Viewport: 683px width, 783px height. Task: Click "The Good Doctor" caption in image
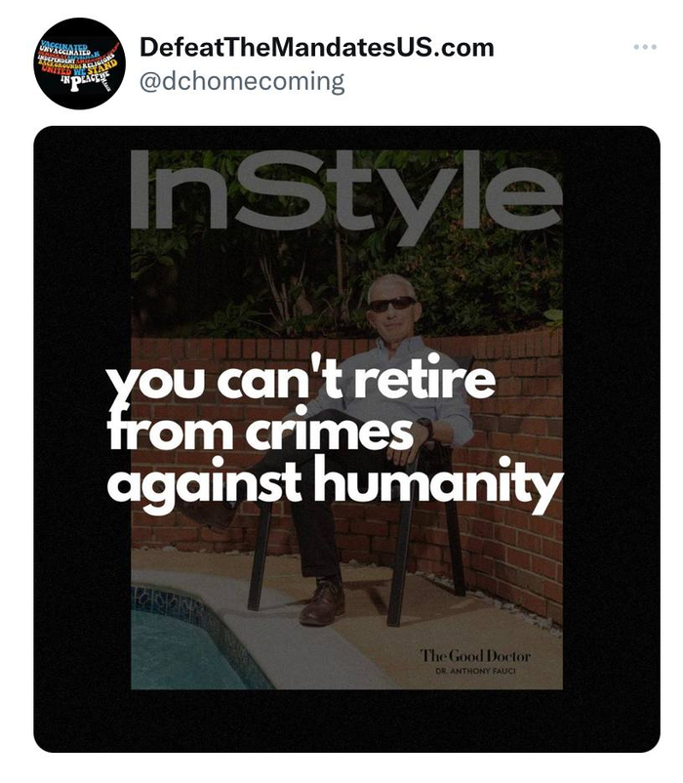pyautogui.click(x=475, y=656)
